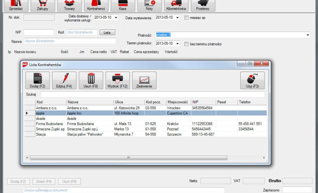Screen dimensions: 318x193
Task: Sort contractors by the Miejscowość column
Action: (178, 102)
